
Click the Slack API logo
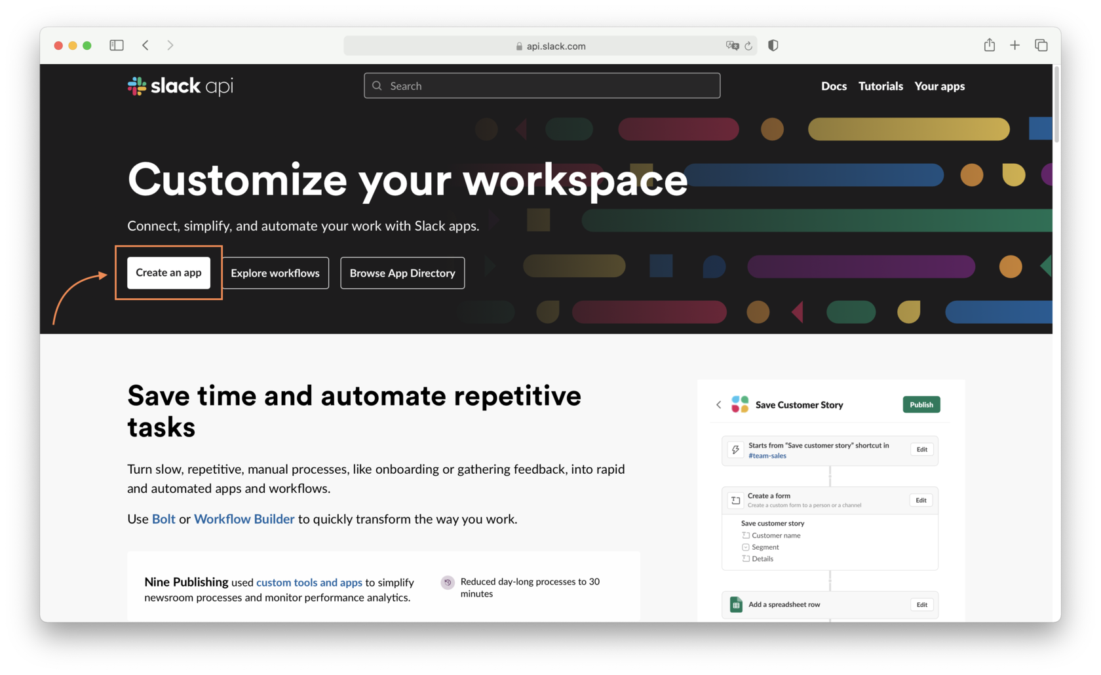coord(180,86)
